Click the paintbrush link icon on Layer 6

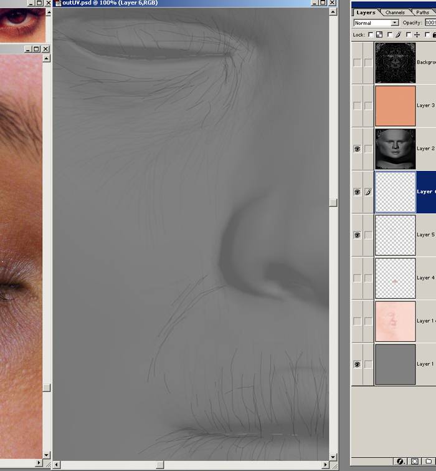[368, 192]
